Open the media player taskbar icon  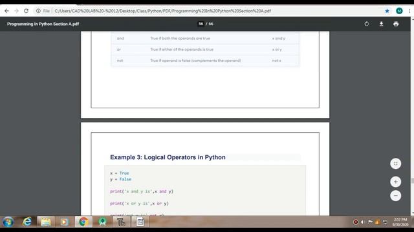(64, 222)
